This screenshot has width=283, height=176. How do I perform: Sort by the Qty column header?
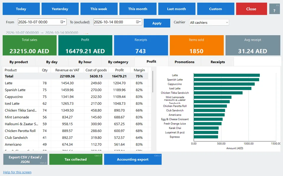(45, 70)
